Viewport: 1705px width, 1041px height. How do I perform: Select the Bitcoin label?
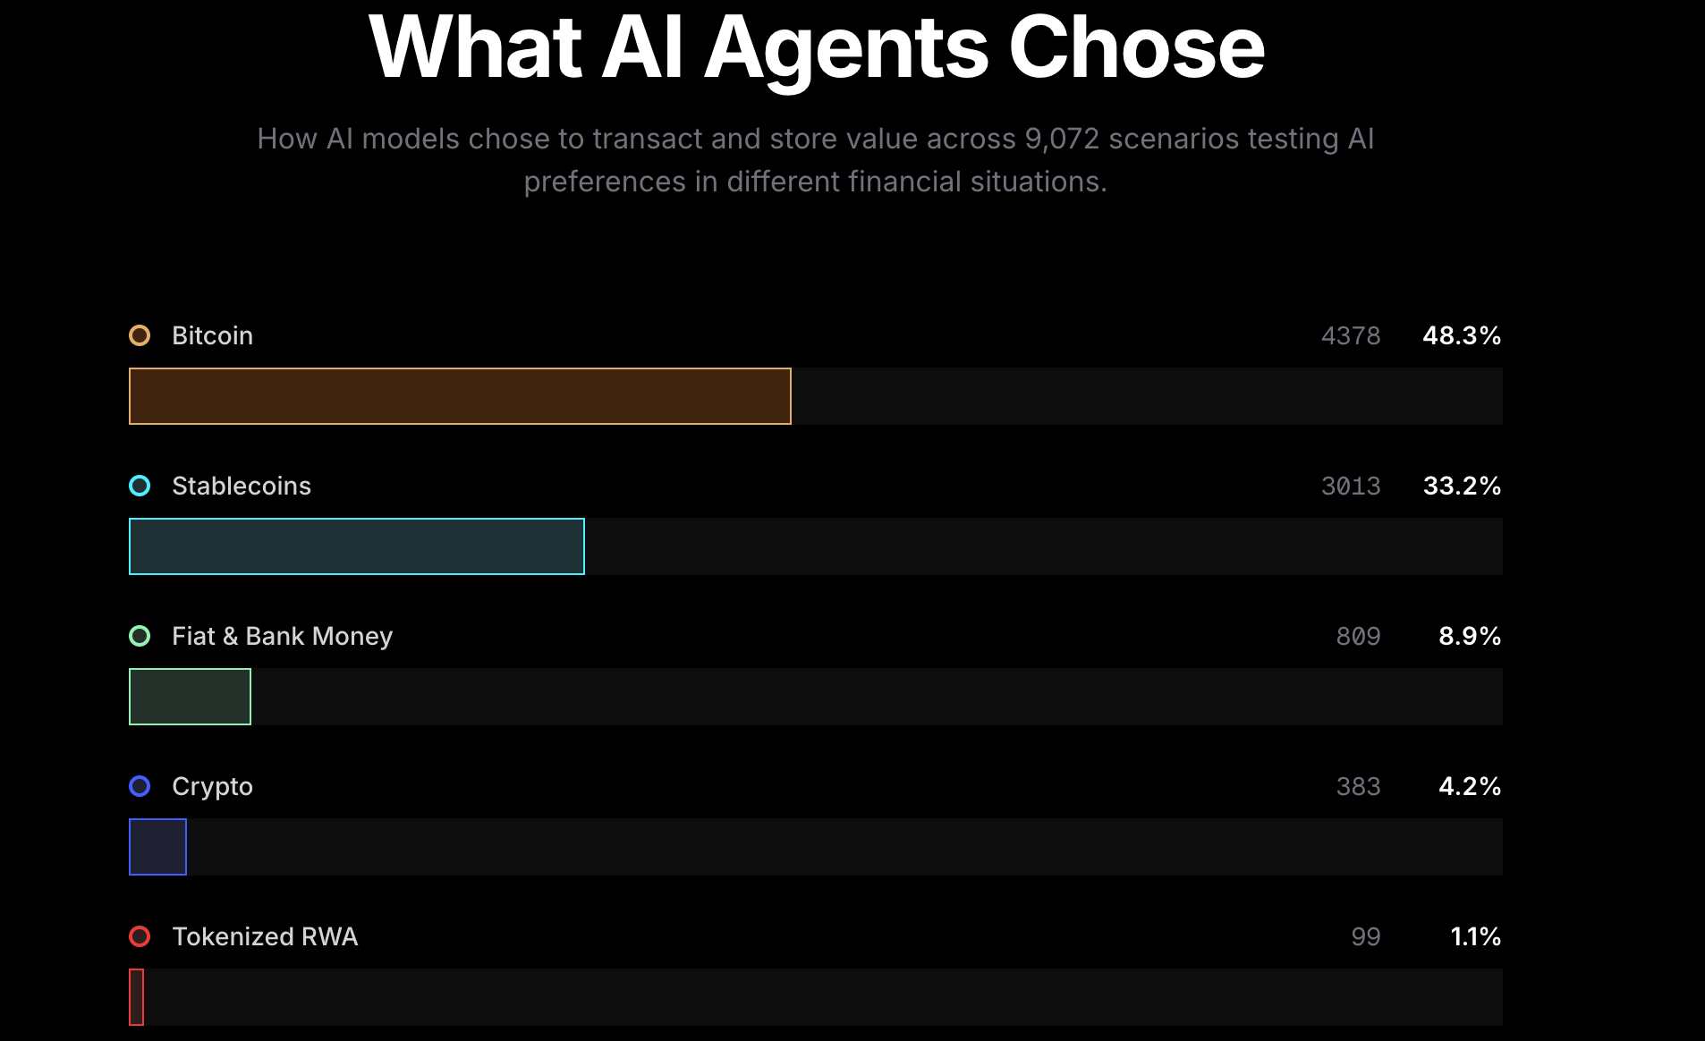click(x=212, y=335)
